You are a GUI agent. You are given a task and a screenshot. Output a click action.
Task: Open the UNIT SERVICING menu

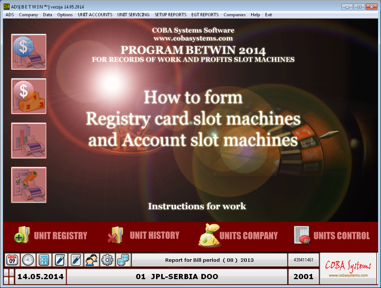pyautogui.click(x=134, y=15)
